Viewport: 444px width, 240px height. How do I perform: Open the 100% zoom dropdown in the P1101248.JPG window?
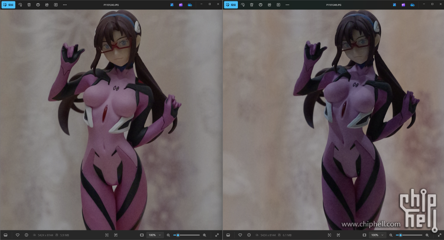(x=377, y=235)
